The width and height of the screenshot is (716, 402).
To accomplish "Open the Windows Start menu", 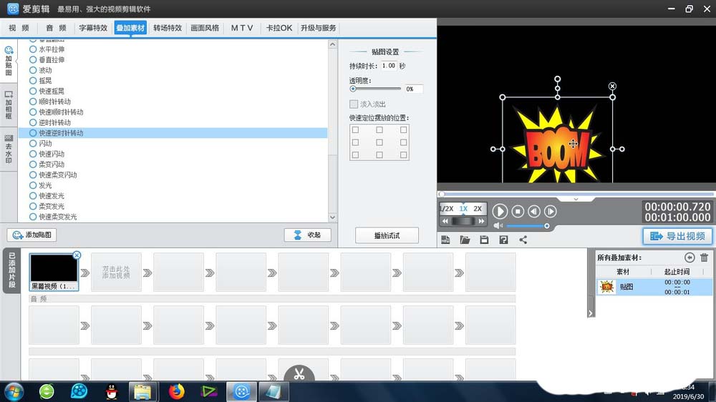I will [x=14, y=391].
